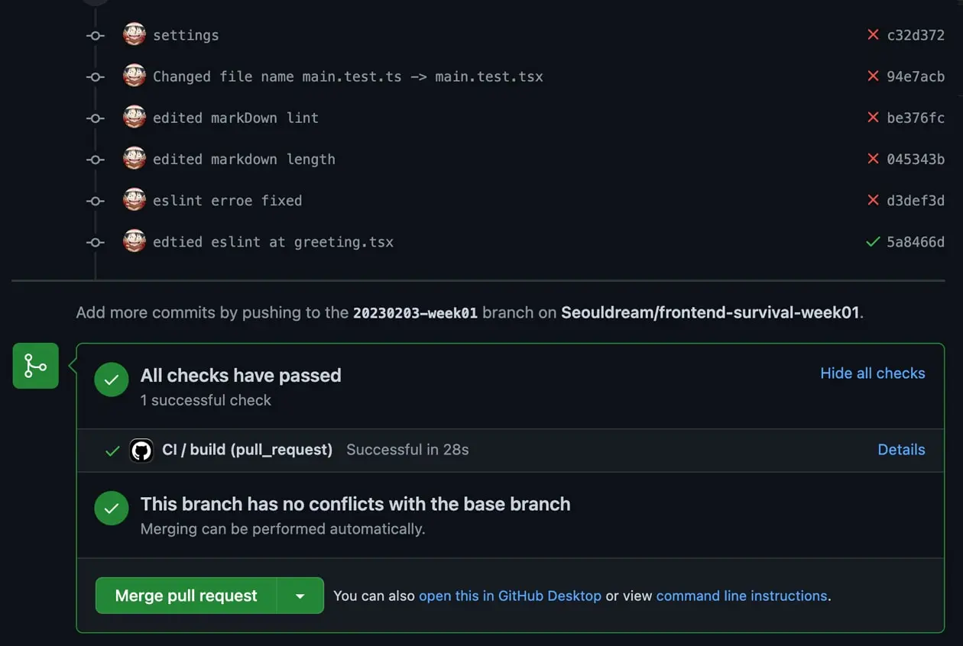963x646 pixels.
Task: Click the GitHub Actions logo next to CI build
Action: (x=141, y=451)
